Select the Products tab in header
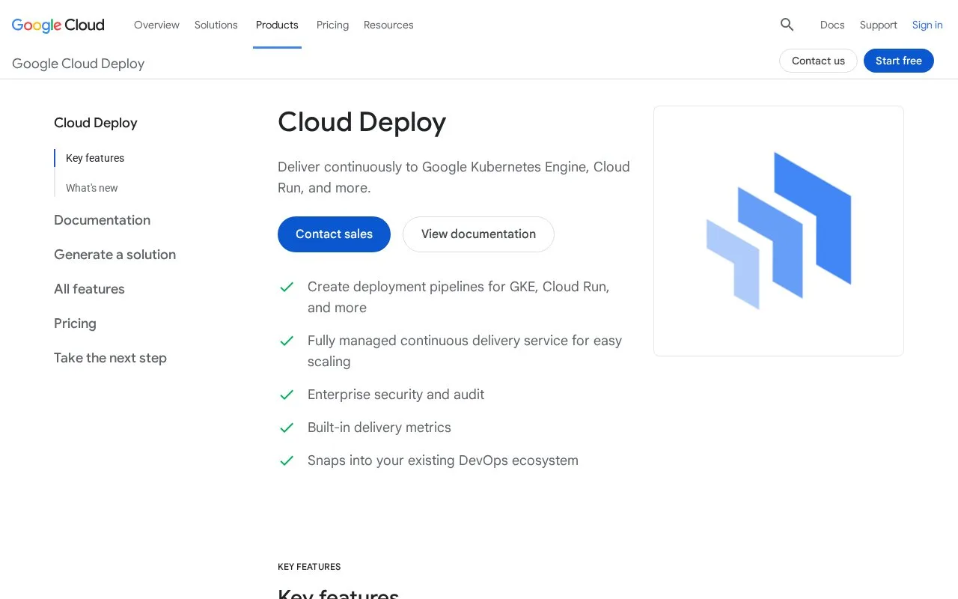 coord(277,25)
